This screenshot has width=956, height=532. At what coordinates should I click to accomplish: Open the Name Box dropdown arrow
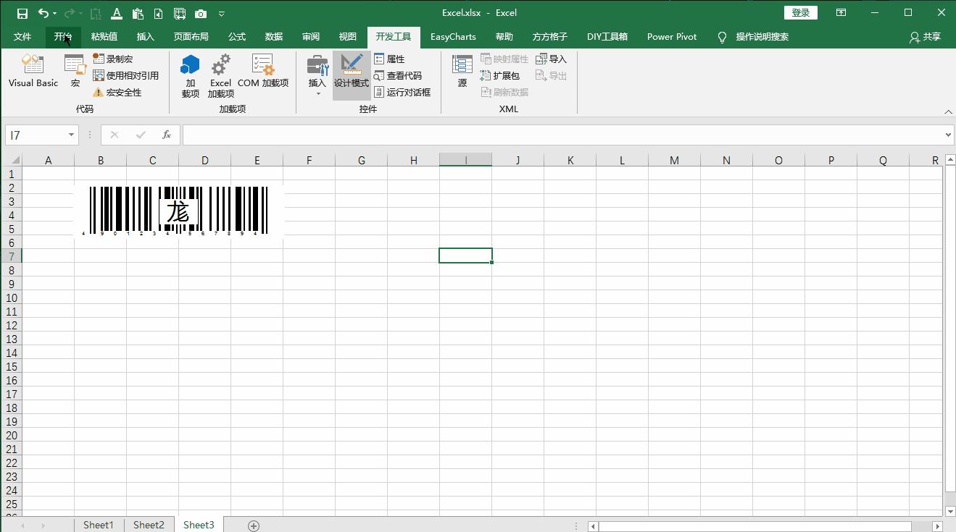click(x=71, y=135)
